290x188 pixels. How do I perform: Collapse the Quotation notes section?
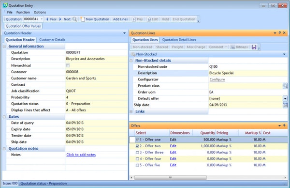tap(4, 148)
